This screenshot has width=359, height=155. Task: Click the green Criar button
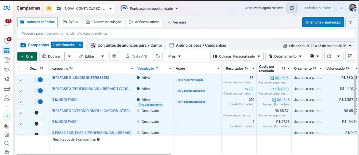pos(27,56)
